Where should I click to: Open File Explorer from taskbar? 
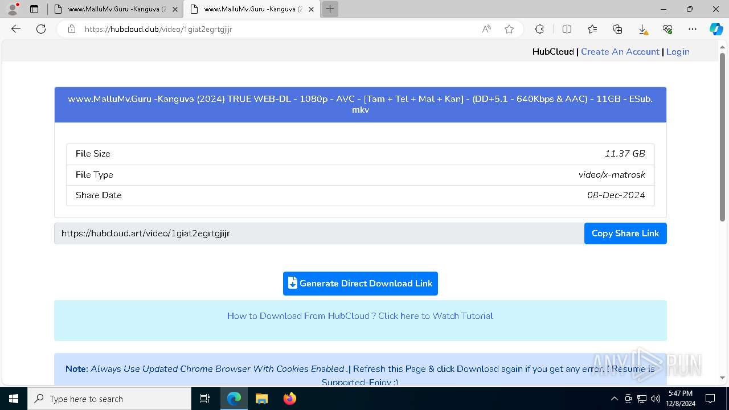(261, 399)
